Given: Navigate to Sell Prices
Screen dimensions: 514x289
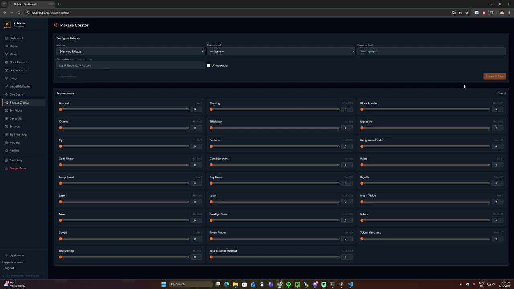Looking at the screenshot, I should coord(24,110).
